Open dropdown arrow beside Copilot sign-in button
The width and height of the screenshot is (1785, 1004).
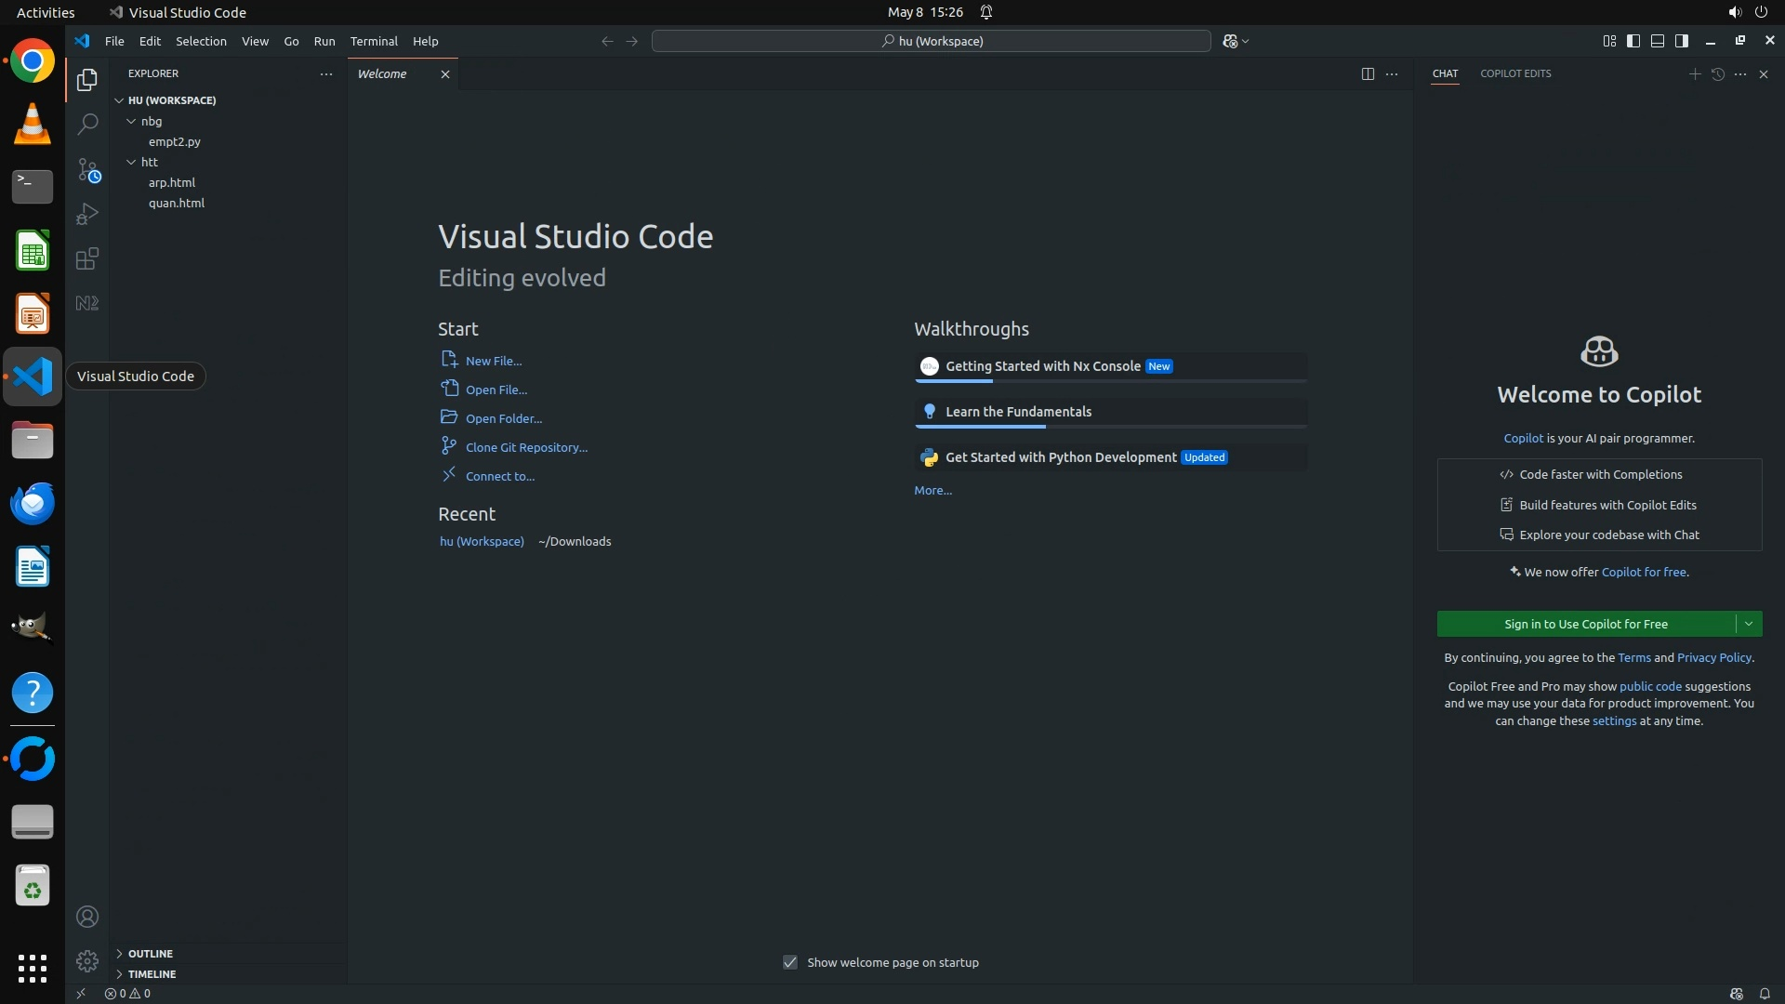pos(1749,624)
